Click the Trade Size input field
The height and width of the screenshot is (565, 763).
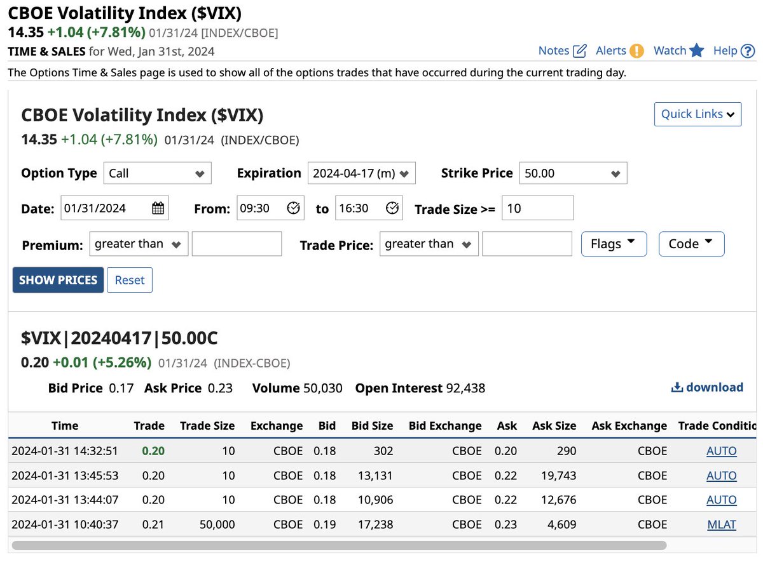click(537, 208)
